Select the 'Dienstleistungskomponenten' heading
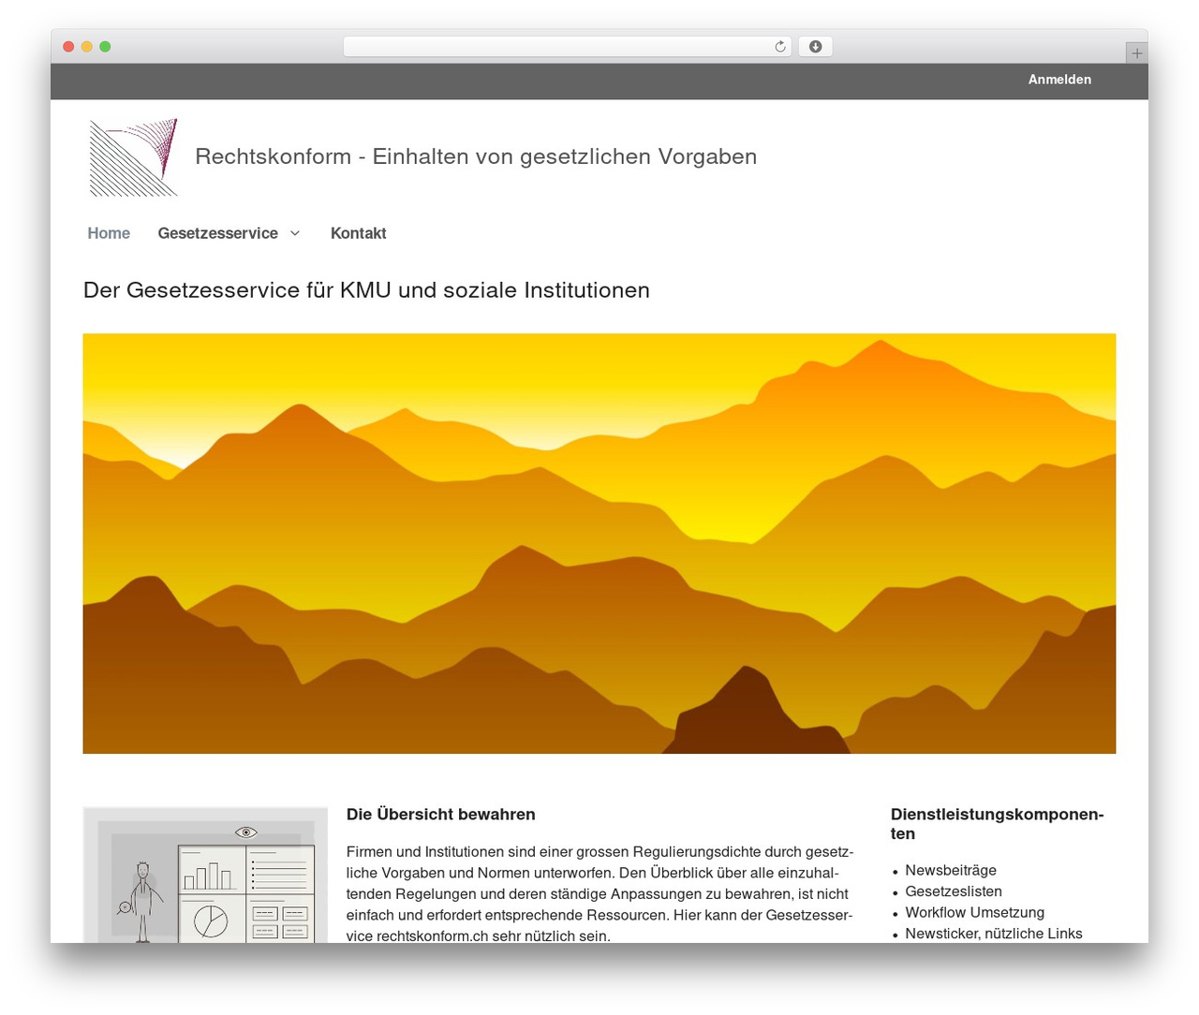Image resolution: width=1199 pixels, height=1015 pixels. click(x=998, y=824)
